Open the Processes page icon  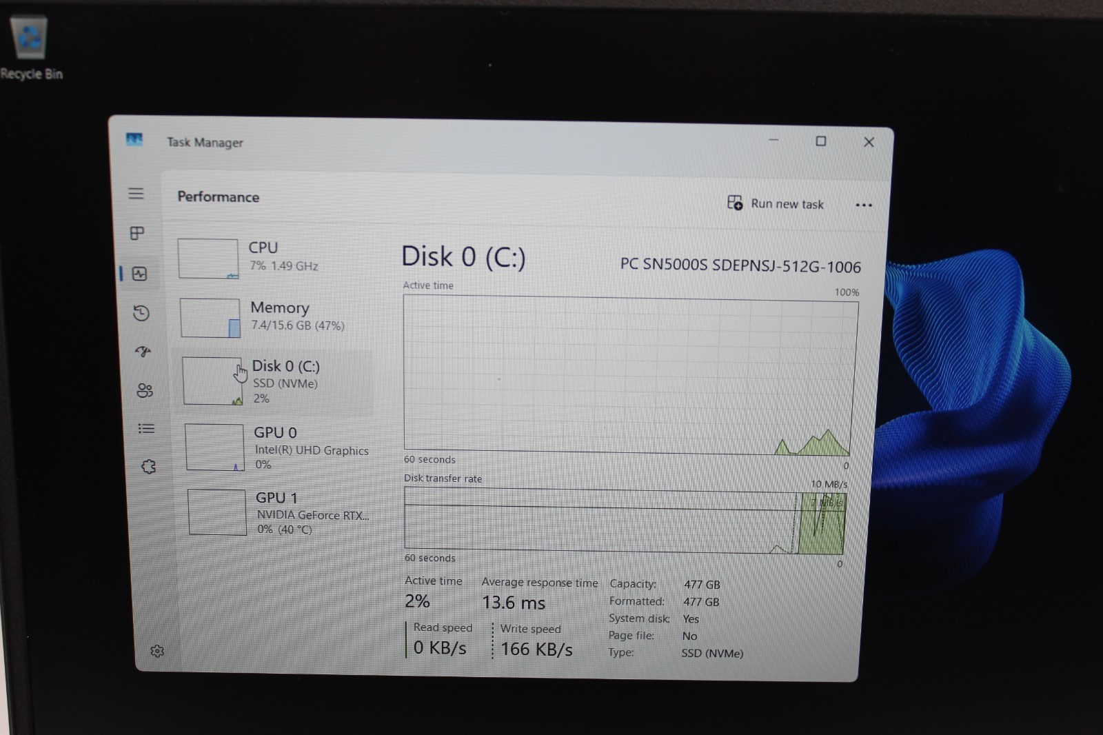[137, 233]
